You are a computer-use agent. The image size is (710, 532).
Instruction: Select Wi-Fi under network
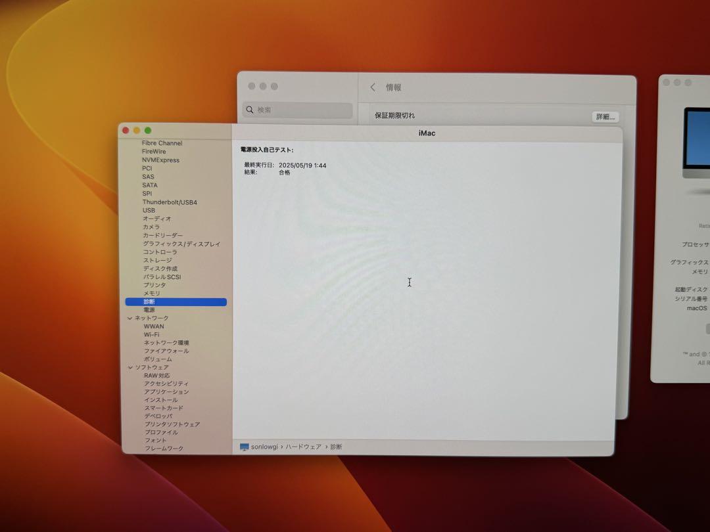coord(151,335)
